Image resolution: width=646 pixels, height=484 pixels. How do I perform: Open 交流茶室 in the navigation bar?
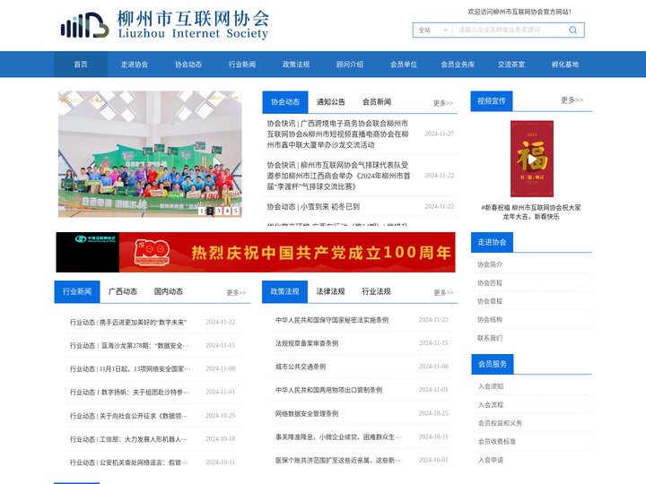point(511,65)
